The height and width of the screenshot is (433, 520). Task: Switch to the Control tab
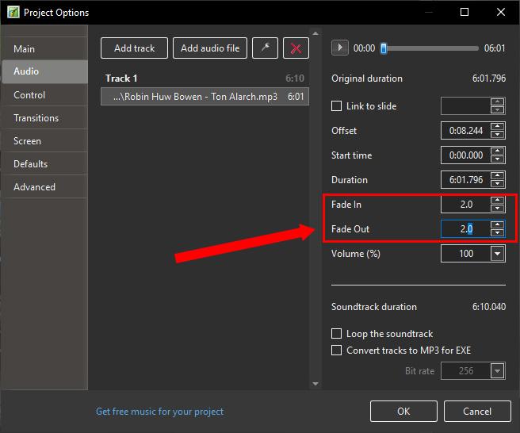click(45, 95)
